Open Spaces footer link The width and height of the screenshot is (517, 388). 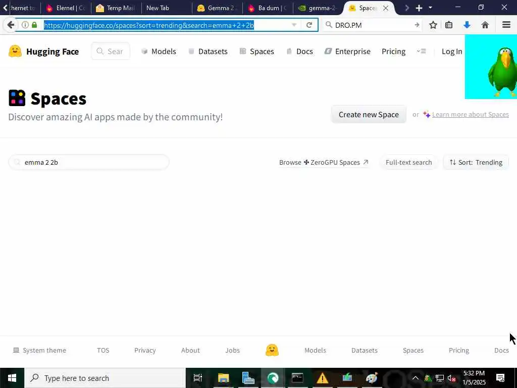tap(413, 351)
